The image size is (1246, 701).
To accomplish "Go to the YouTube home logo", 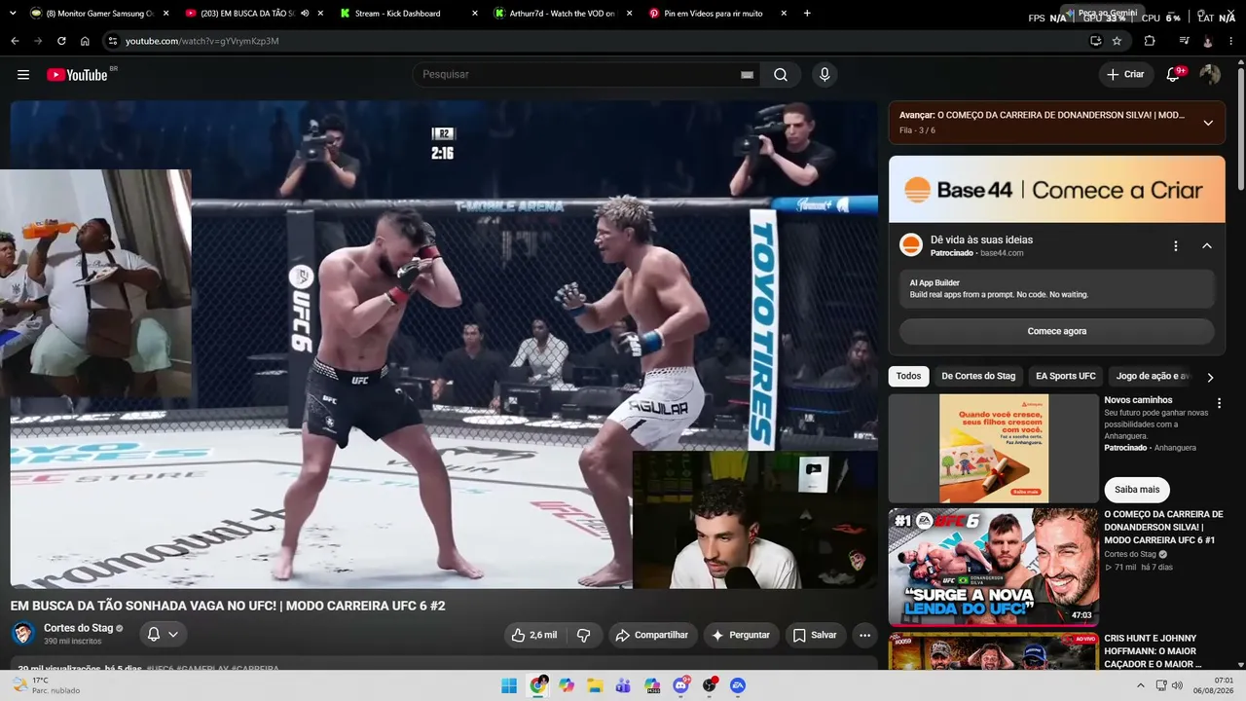I will 77,75.
